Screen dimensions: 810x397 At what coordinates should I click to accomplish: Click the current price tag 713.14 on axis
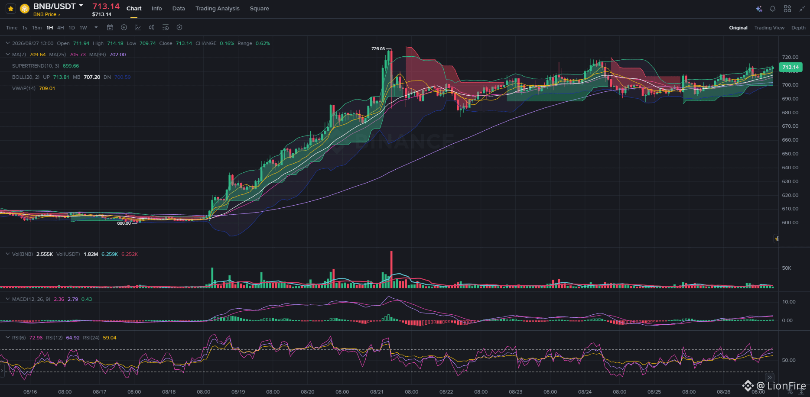pos(790,67)
